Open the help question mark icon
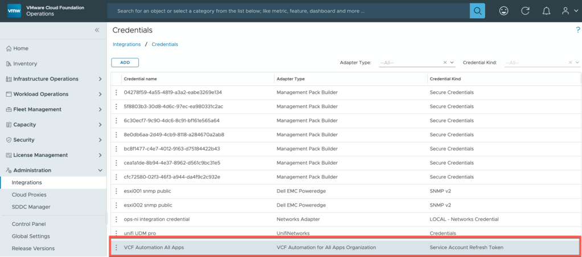Viewport: 582px width, 257px height. click(x=578, y=30)
